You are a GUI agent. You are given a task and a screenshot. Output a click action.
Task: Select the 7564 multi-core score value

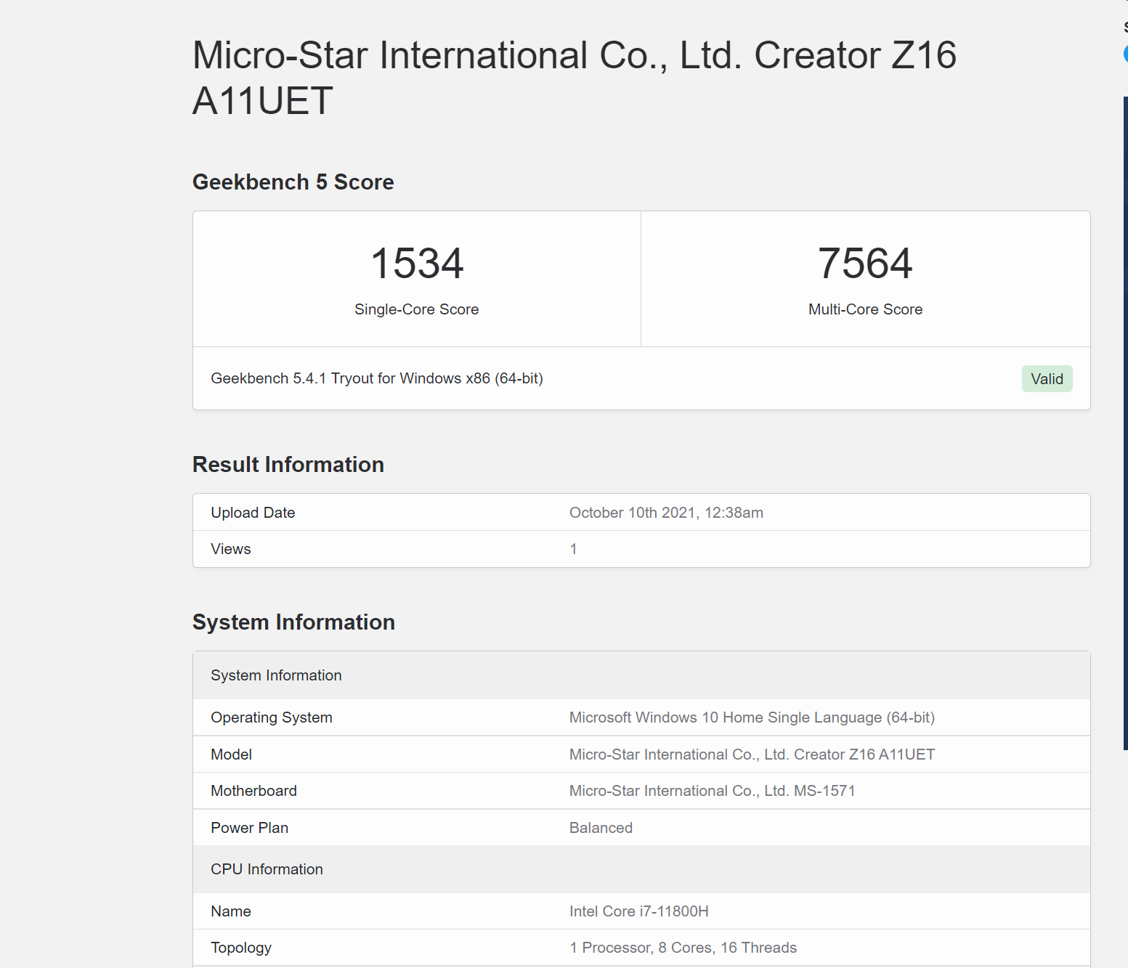(865, 263)
